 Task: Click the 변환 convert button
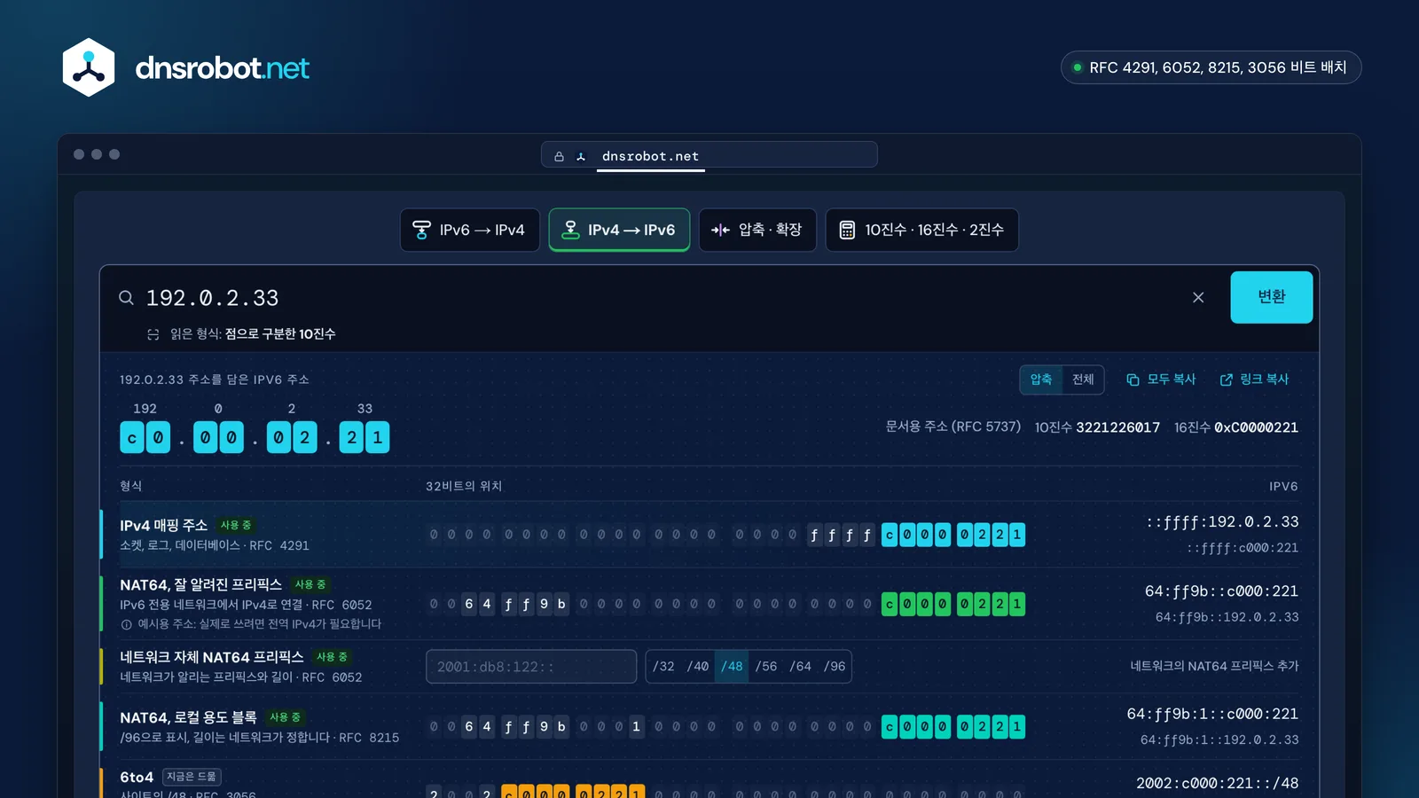point(1271,297)
